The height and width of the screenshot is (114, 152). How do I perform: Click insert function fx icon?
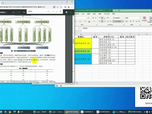[x=79, y=28]
